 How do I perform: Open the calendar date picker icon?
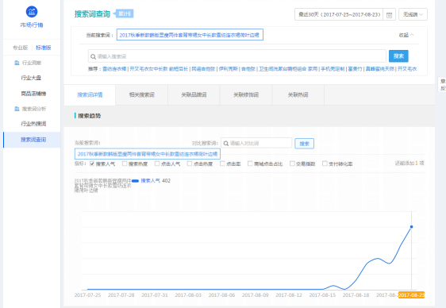(390, 14)
